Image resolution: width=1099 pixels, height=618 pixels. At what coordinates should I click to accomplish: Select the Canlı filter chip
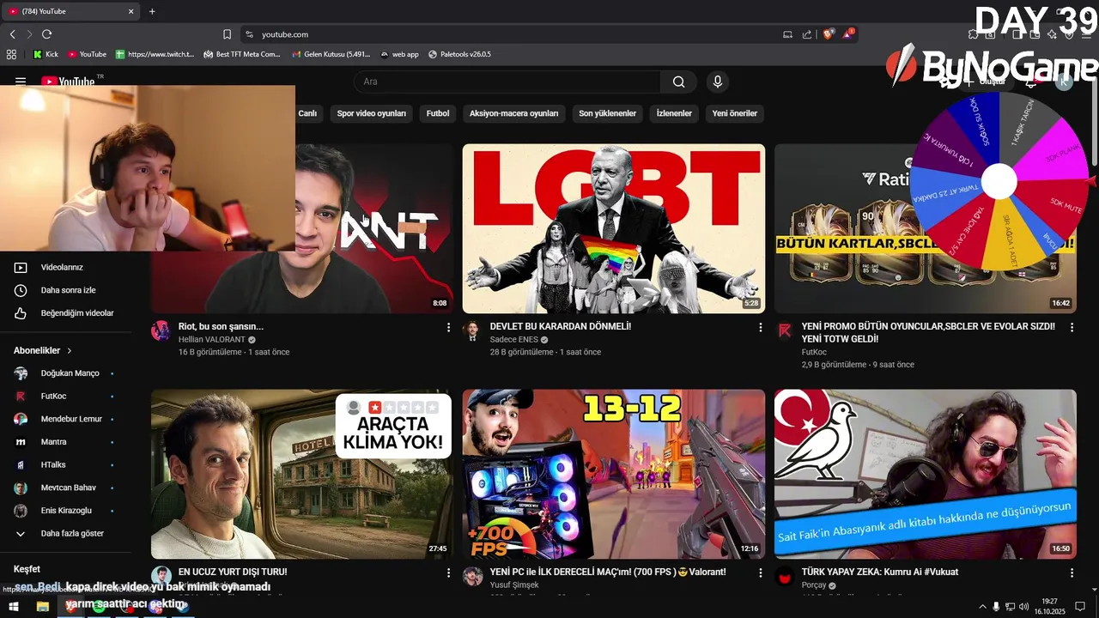[307, 113]
